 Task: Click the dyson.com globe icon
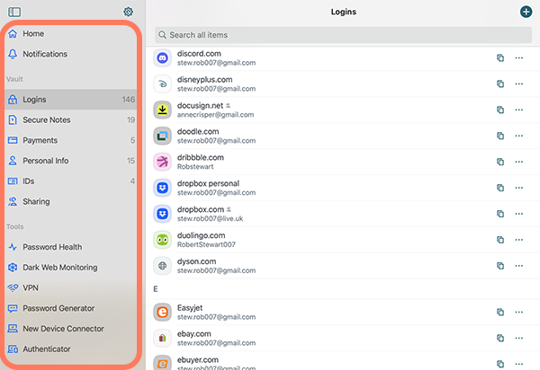162,266
